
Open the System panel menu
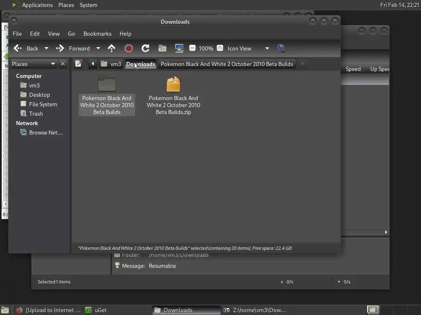coord(88,5)
